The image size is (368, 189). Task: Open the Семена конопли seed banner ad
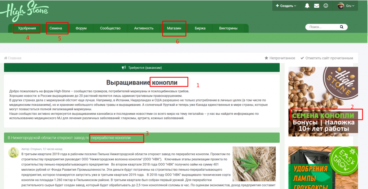[x=323, y=101]
